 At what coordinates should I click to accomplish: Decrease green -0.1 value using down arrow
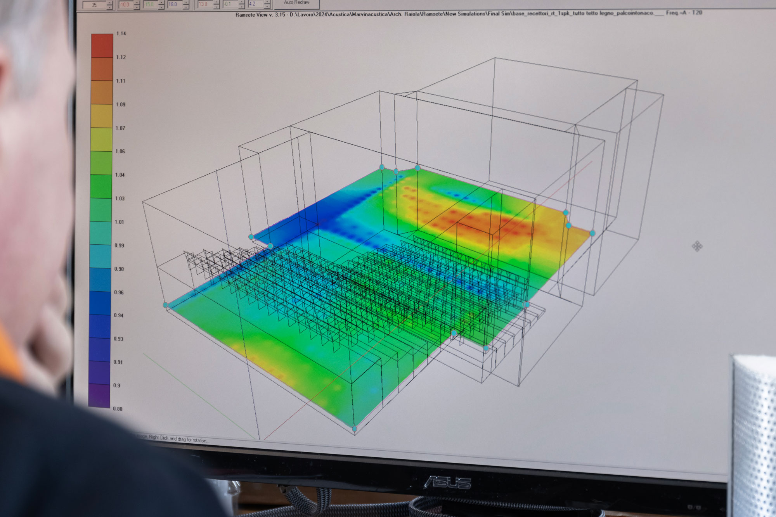point(242,7)
